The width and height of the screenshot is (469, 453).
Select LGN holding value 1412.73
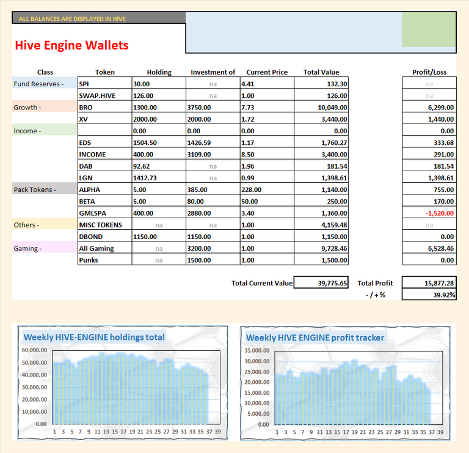(x=159, y=178)
